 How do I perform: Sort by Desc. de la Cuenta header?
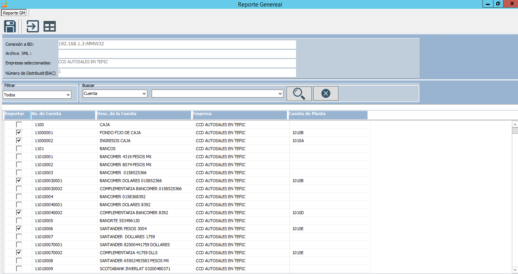pyautogui.click(x=144, y=115)
